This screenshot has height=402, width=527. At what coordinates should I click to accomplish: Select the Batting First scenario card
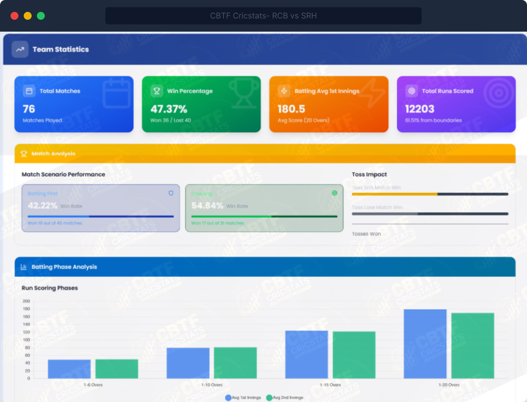(101, 208)
